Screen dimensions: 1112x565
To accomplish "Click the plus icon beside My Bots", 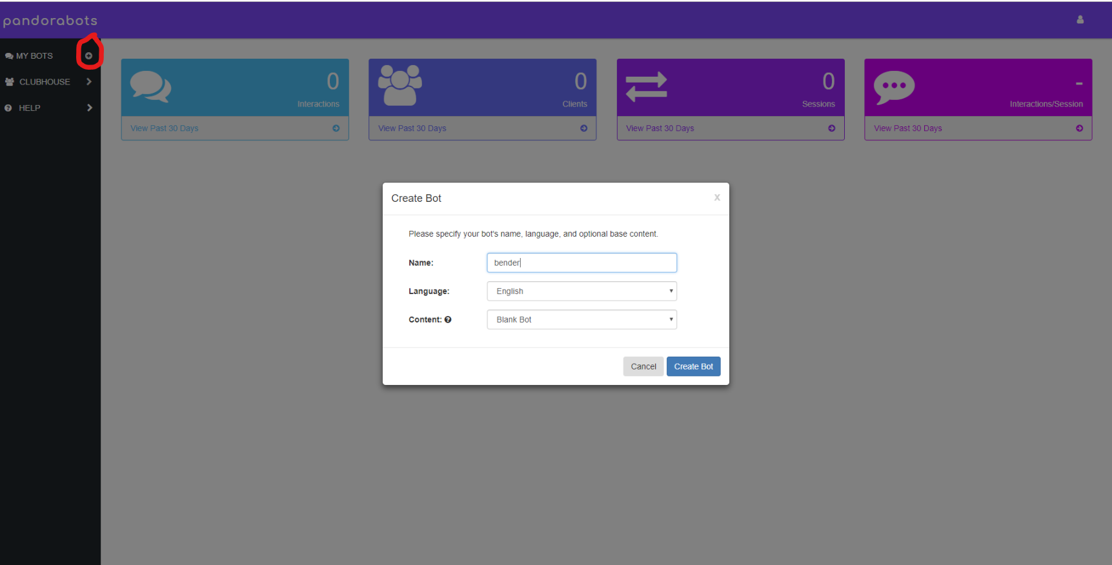I will coord(89,56).
